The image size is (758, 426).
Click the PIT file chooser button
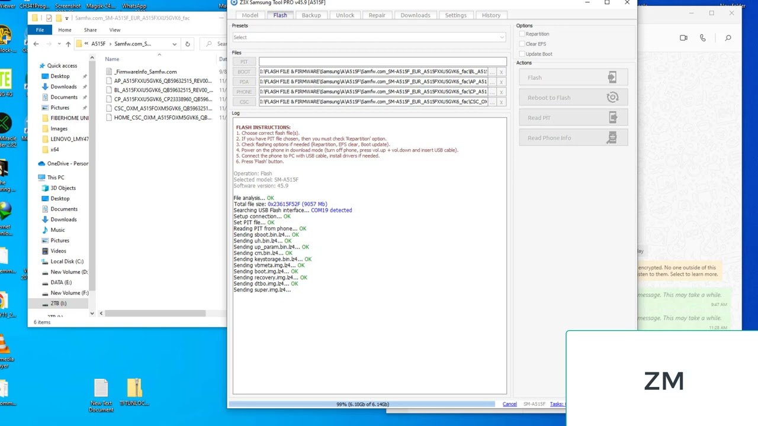pos(244,62)
